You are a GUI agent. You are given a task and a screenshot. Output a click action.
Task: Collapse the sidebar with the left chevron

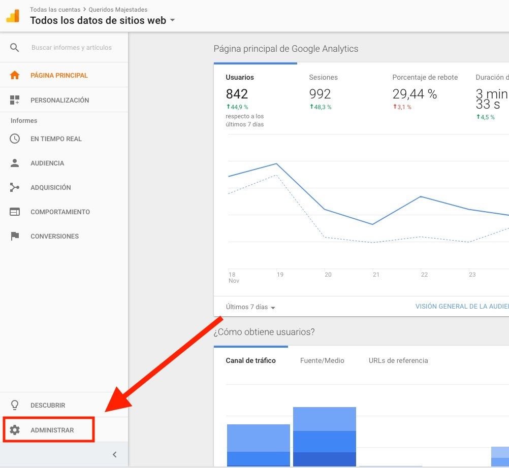(x=115, y=454)
